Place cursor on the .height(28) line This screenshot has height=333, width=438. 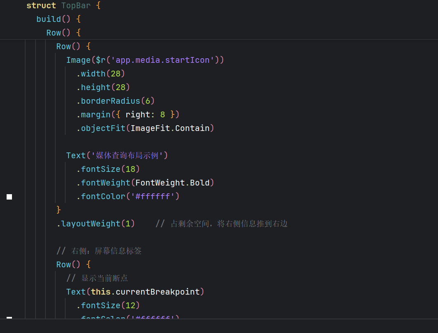[x=103, y=87]
